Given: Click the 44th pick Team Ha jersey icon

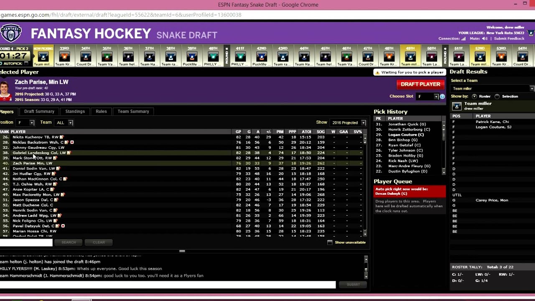Looking at the screenshot, I should pyautogui.click(x=304, y=56).
